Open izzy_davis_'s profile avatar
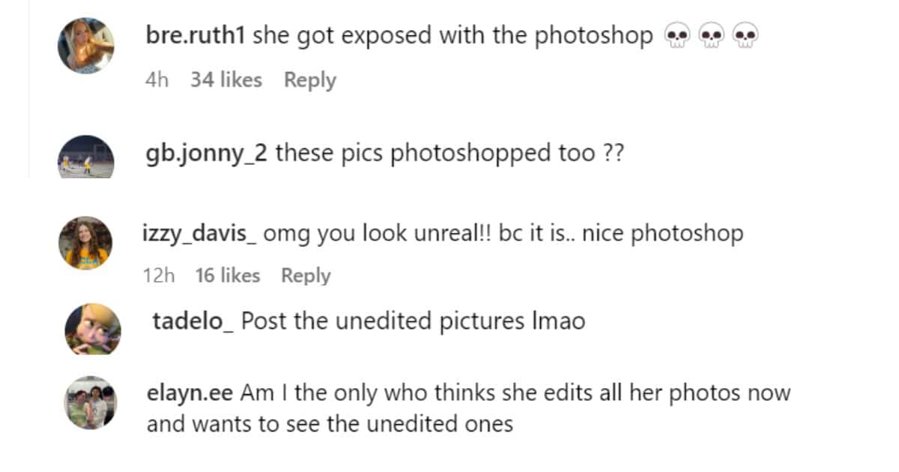The height and width of the screenshot is (472, 899). click(x=86, y=243)
